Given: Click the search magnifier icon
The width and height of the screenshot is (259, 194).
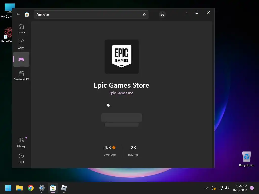Looking at the screenshot, I should pyautogui.click(x=144, y=15).
